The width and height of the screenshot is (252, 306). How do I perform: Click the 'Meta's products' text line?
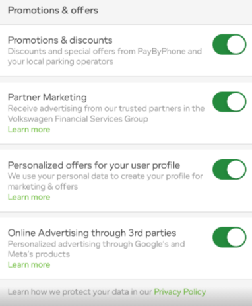click(x=39, y=254)
